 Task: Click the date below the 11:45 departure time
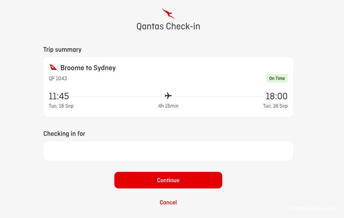click(61, 106)
